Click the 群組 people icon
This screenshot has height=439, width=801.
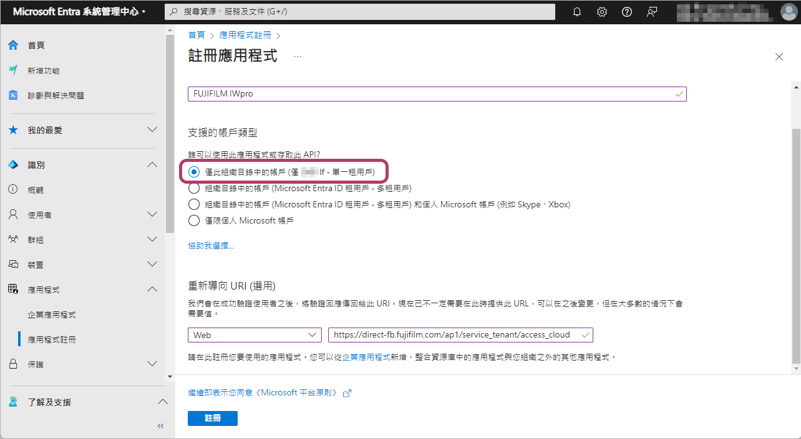point(13,240)
